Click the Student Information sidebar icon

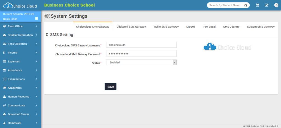pos(5,35)
